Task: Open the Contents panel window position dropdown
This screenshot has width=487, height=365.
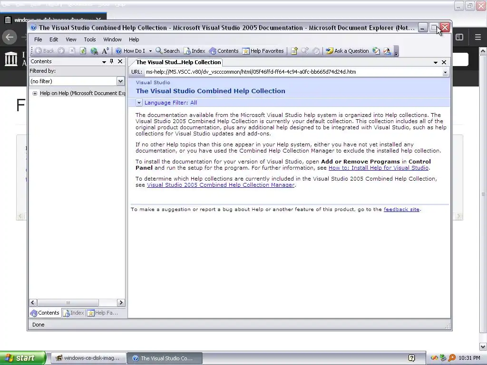Action: tap(104, 62)
